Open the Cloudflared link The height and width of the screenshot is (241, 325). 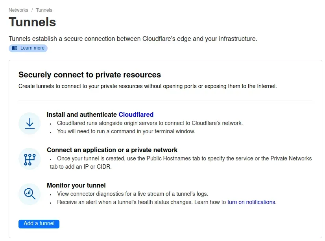coord(136,115)
